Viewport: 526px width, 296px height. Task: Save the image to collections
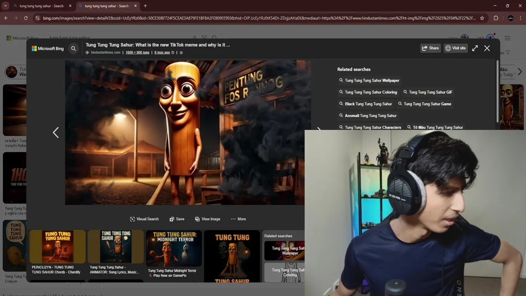click(x=177, y=219)
